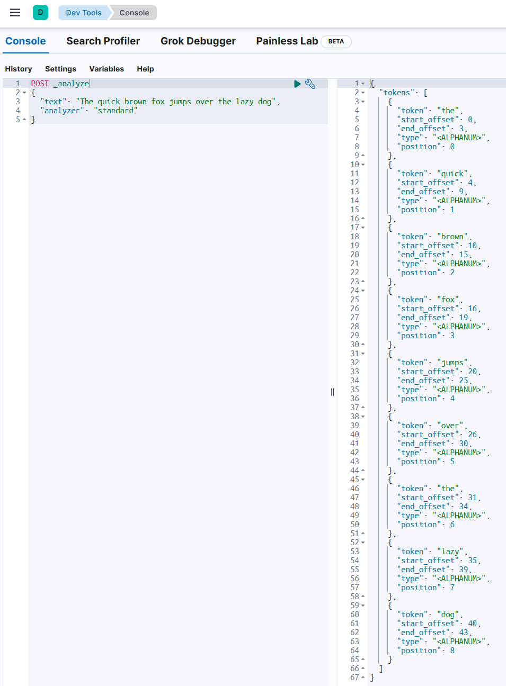The image size is (506, 686).
Task: Click the fold end marker at line 23
Action: tap(363, 282)
